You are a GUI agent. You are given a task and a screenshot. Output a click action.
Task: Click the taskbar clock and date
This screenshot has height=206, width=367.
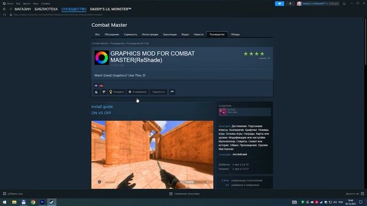click(350, 202)
